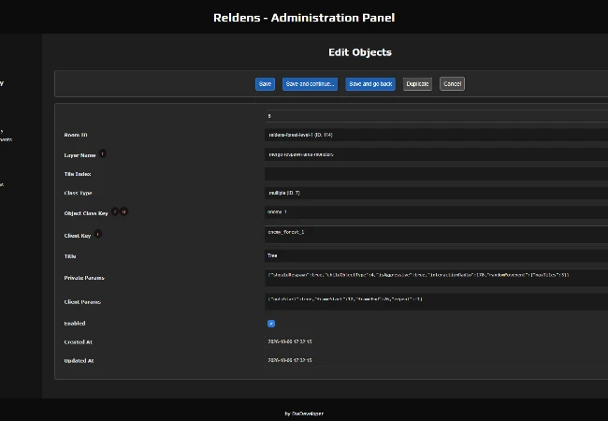Focus the Private Params text area

click(436, 278)
